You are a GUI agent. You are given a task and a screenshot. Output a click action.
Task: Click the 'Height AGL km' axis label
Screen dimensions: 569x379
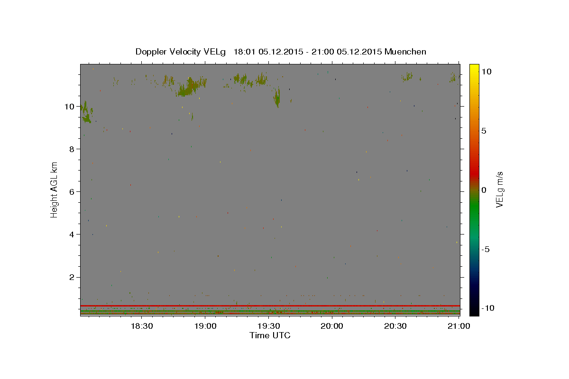[55, 189]
